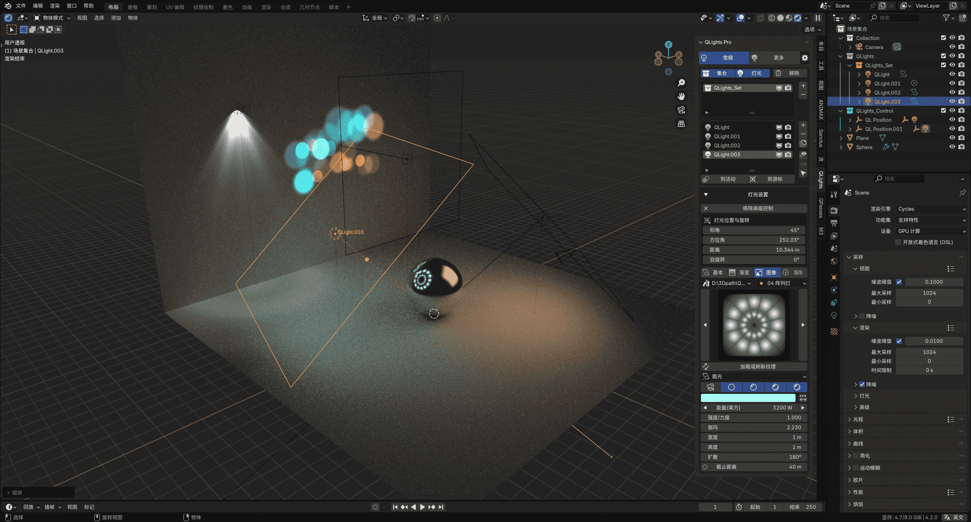Screen dimensions: 971x522
Task: Open Output properties tab icon
Action: tap(834, 223)
